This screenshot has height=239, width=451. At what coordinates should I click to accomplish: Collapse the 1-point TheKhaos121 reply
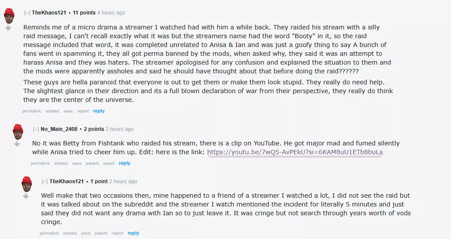click(x=45, y=181)
